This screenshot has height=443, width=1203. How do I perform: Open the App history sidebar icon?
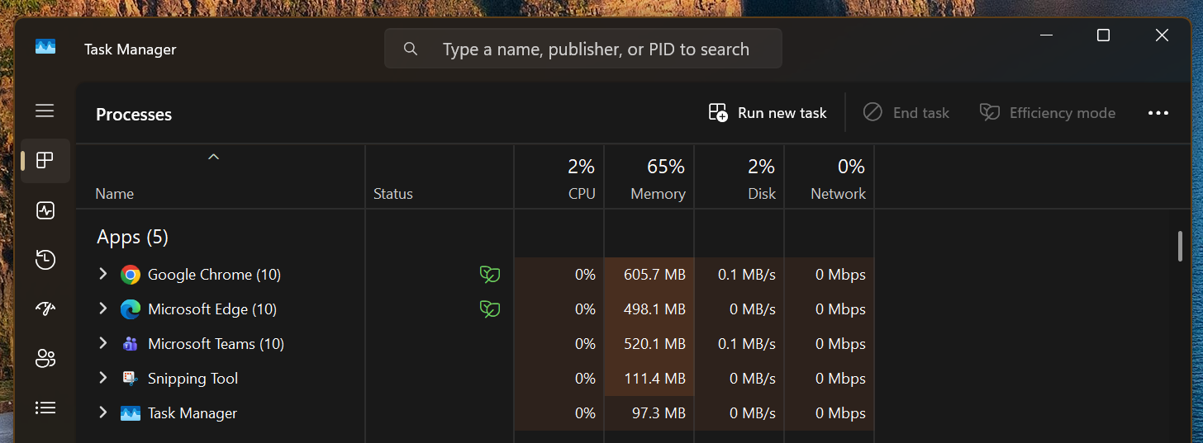point(45,260)
